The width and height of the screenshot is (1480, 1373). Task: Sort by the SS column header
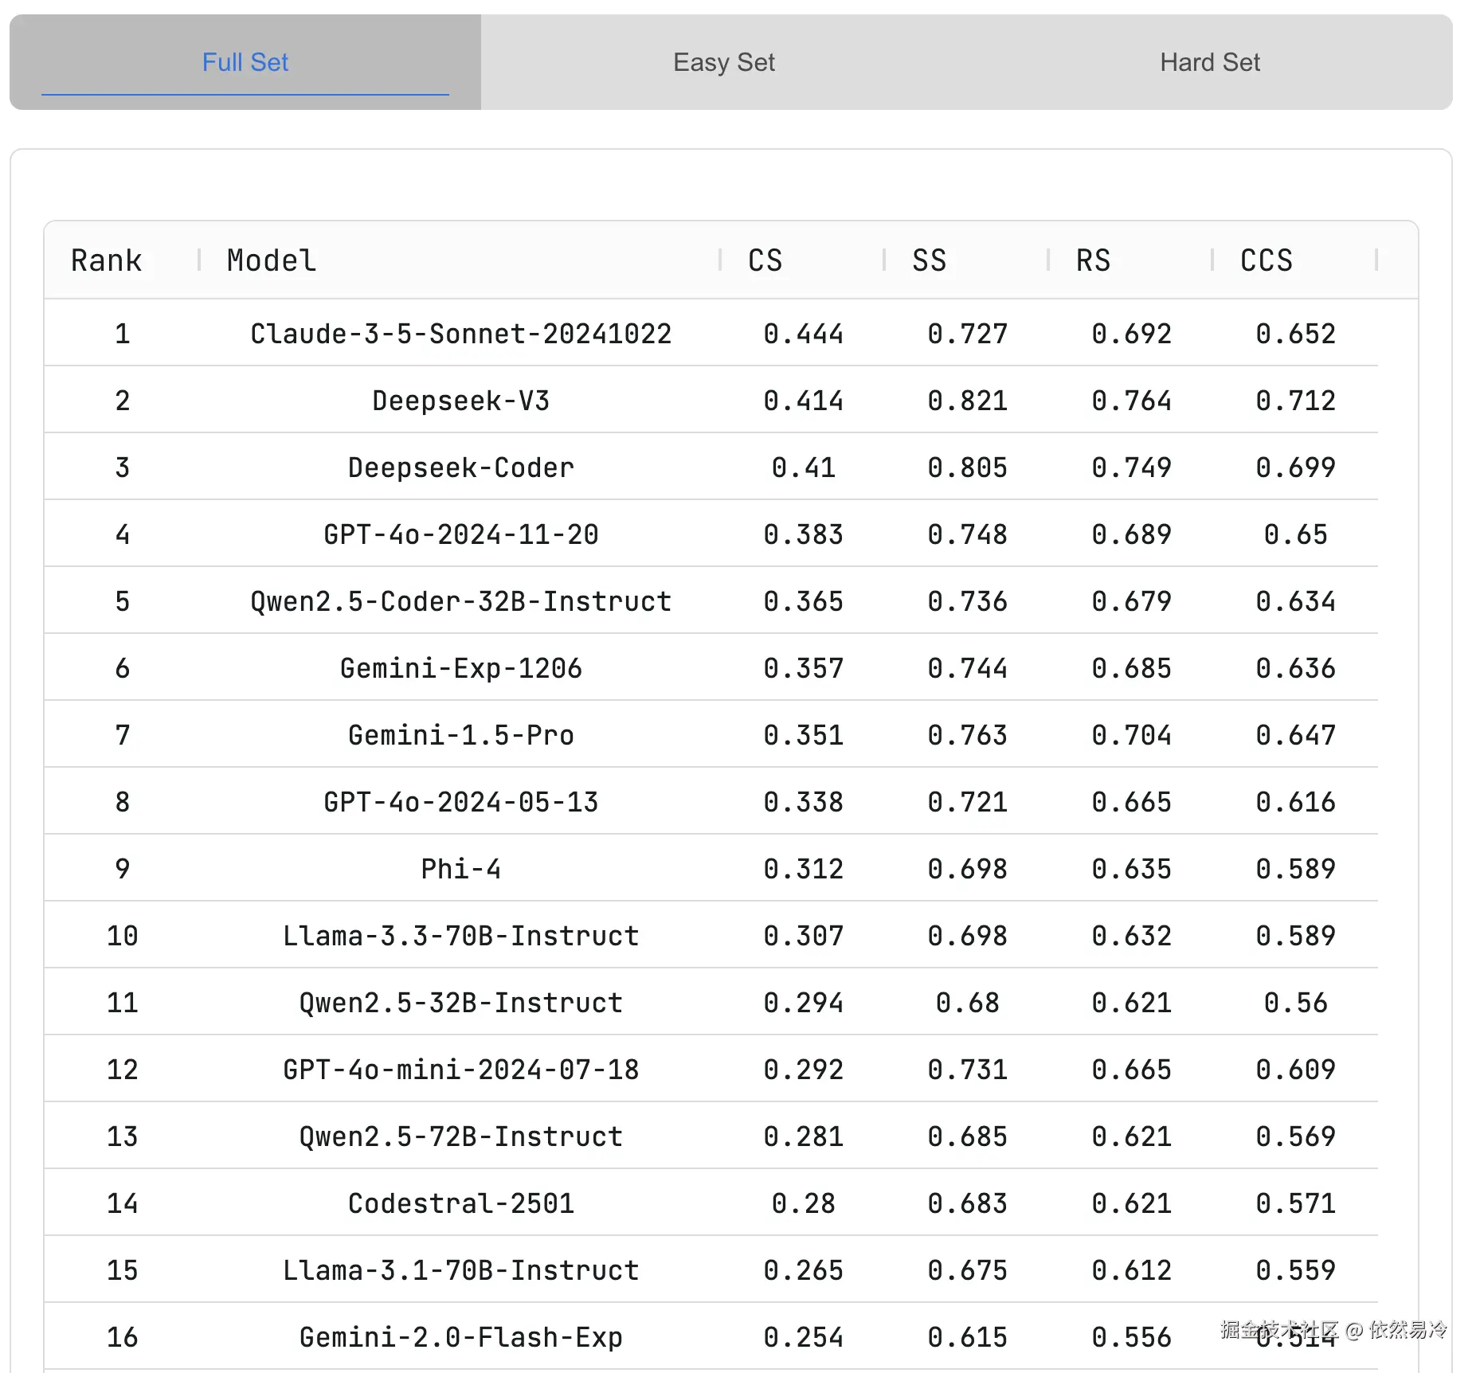coord(930,260)
